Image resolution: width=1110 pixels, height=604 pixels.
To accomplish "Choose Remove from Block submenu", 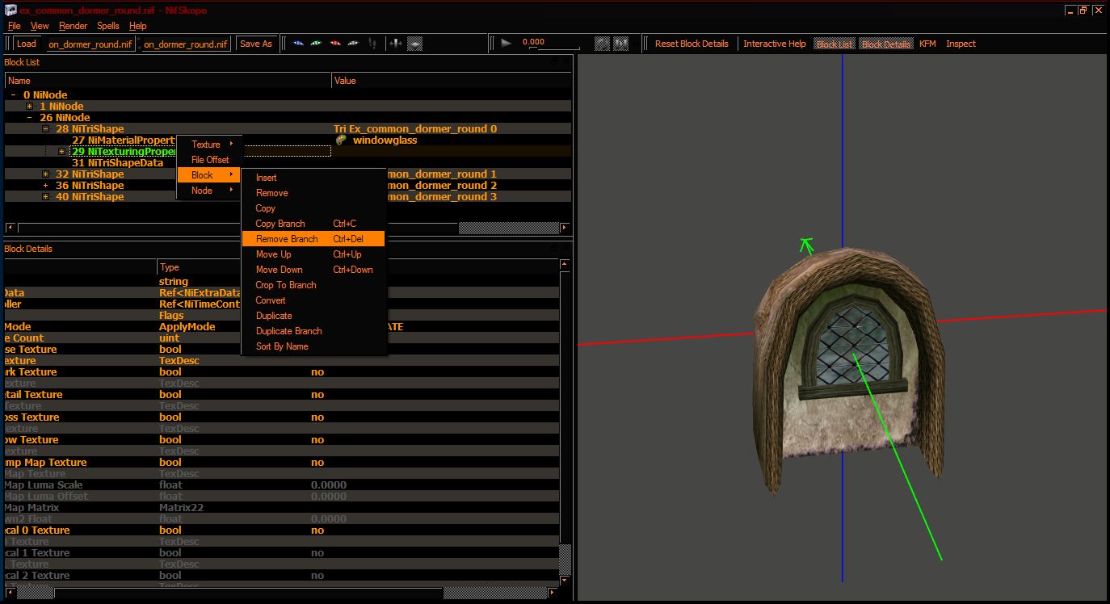I will point(313,193).
